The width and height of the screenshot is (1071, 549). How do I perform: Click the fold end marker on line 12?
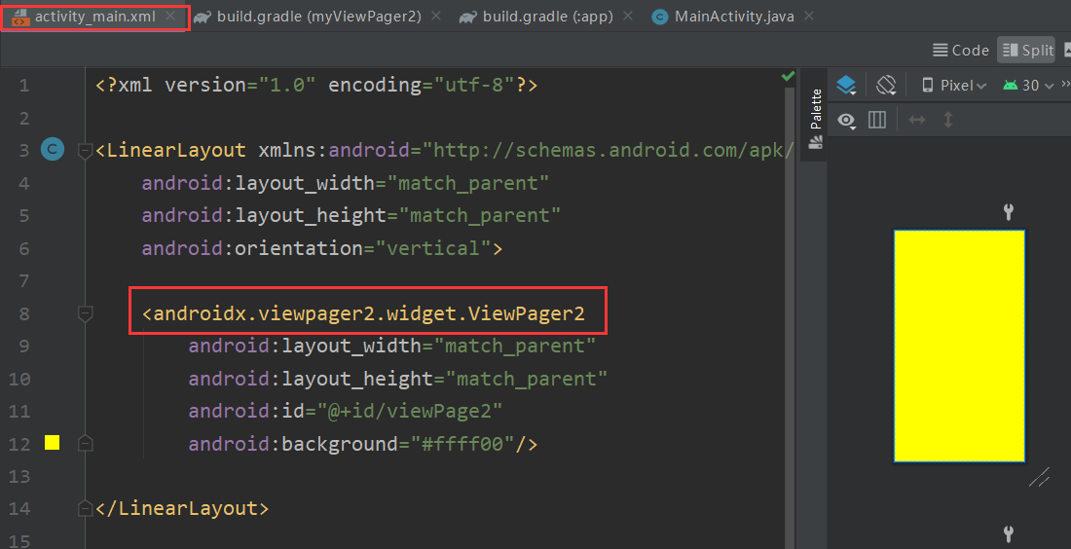86,443
